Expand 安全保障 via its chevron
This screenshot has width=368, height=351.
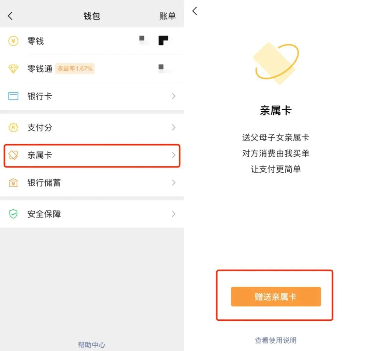(x=174, y=214)
